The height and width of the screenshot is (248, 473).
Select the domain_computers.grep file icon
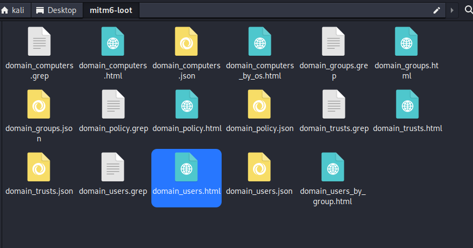(x=39, y=41)
